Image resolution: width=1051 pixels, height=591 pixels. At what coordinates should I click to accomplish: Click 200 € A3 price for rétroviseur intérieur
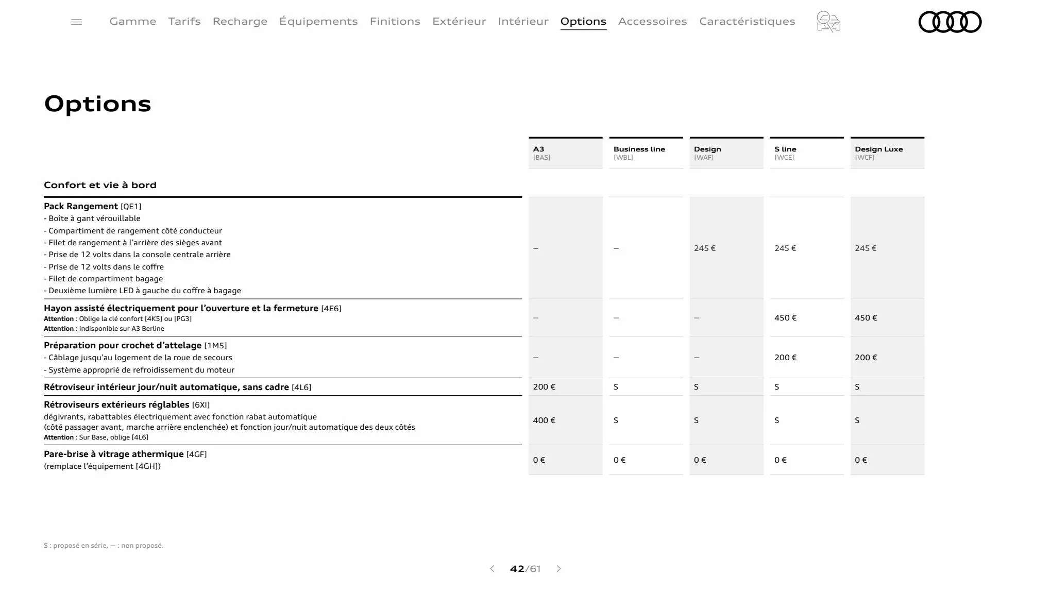(x=544, y=387)
